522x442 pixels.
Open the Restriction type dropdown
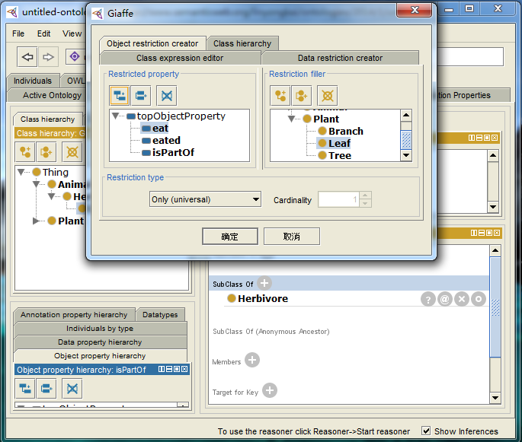point(205,199)
